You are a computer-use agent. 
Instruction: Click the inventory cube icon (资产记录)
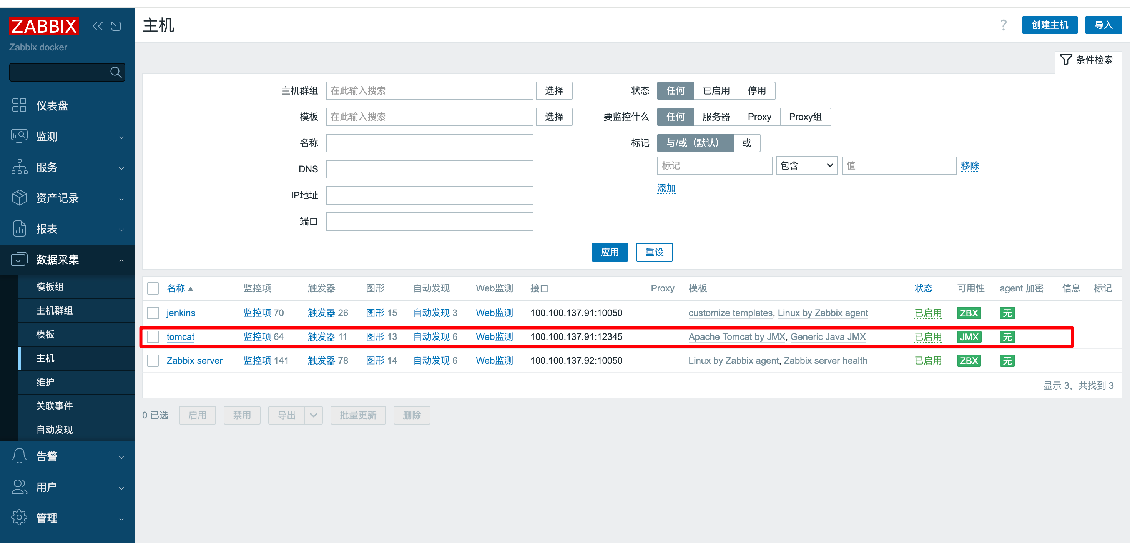coord(19,198)
